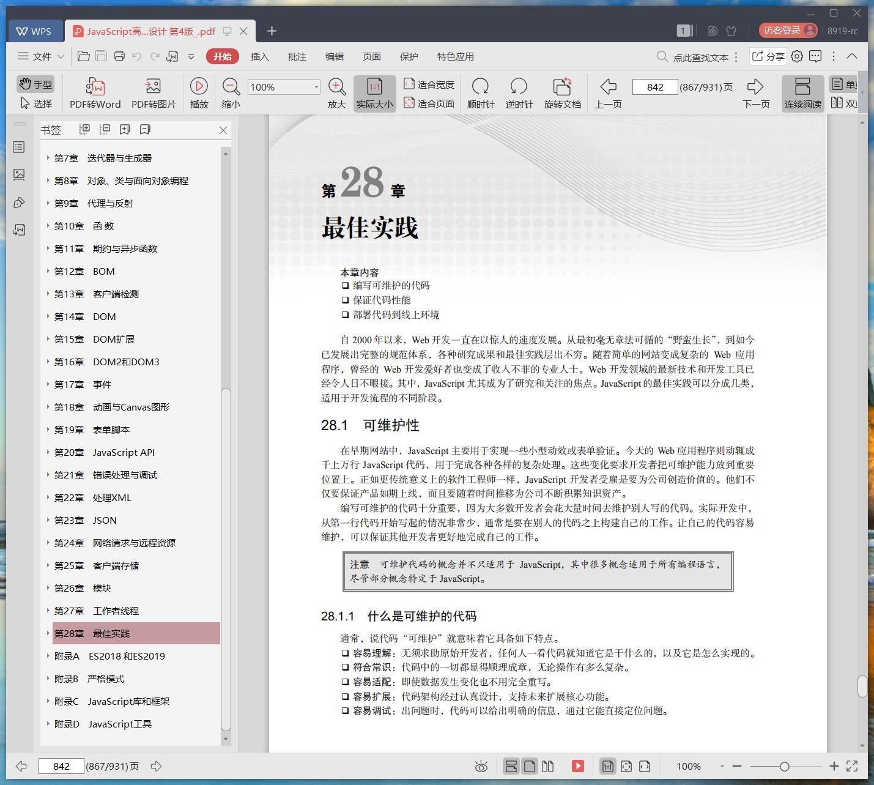Fit whole page in window
The height and width of the screenshot is (785, 874).
coord(429,103)
